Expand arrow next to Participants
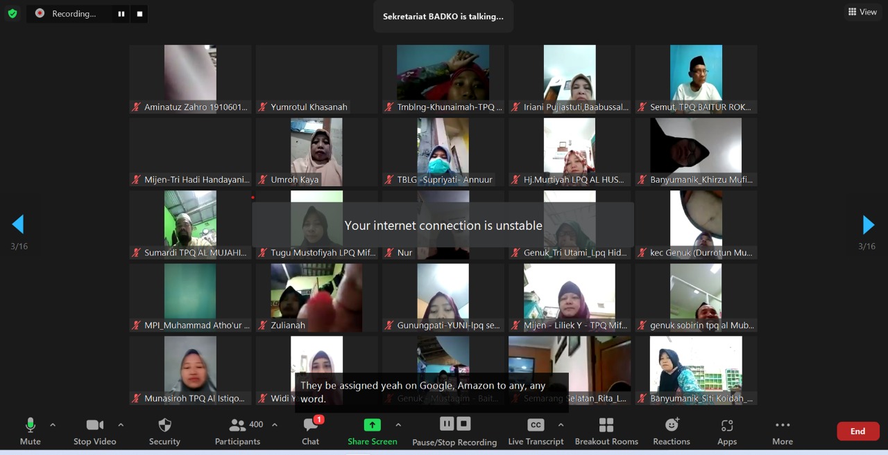The width and height of the screenshot is (888, 455). pos(275,425)
